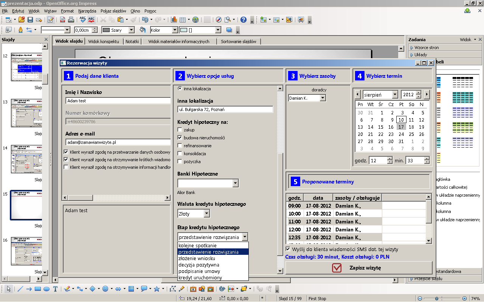Click the Display grid icon
Viewport: 484px width, 302px height.
coord(207,20)
